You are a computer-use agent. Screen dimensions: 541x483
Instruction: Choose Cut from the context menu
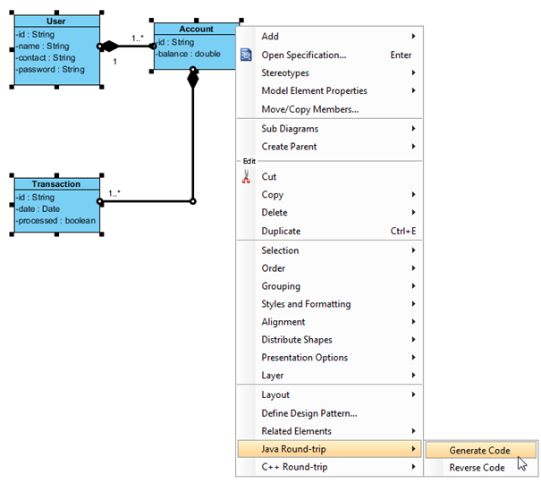(329, 176)
